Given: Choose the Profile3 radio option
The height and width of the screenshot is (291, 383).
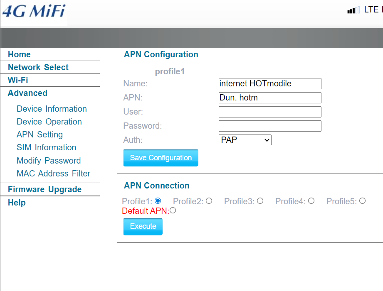Looking at the screenshot, I should click(x=260, y=201).
